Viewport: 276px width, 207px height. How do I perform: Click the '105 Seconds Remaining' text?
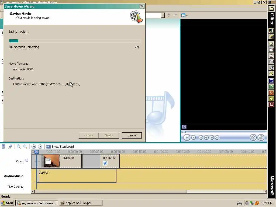[x=24, y=47]
